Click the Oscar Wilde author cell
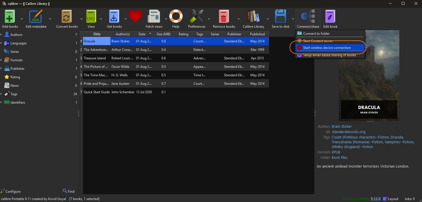 (x=123, y=66)
